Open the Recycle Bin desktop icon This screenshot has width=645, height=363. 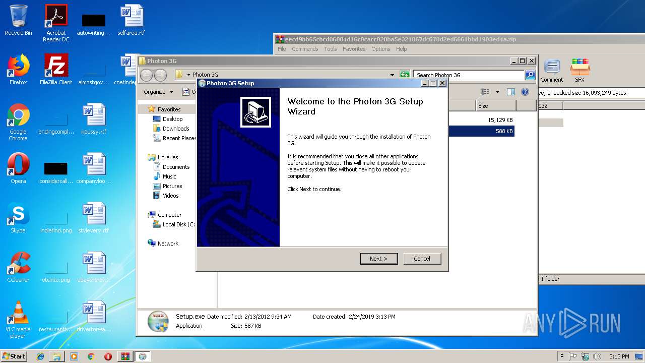(x=18, y=20)
